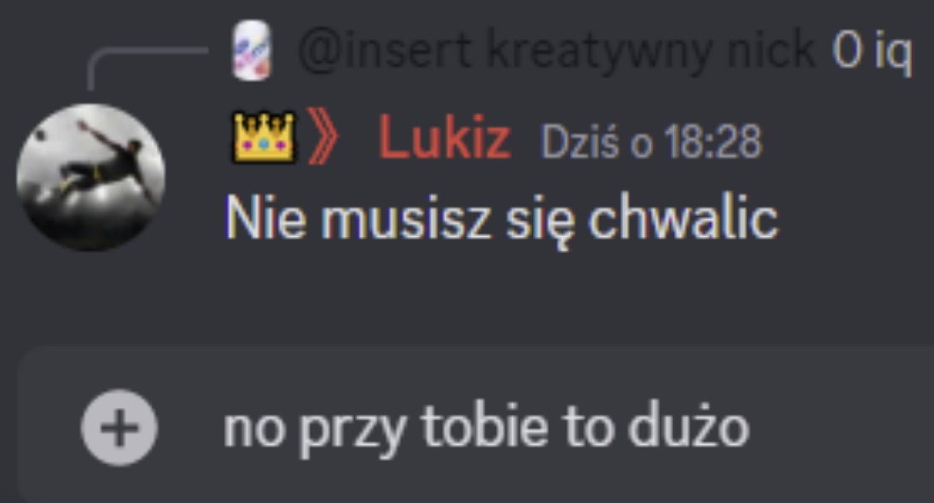Click the @insert kreatywny nick mention
This screenshot has width=934, height=503.
(x=556, y=50)
